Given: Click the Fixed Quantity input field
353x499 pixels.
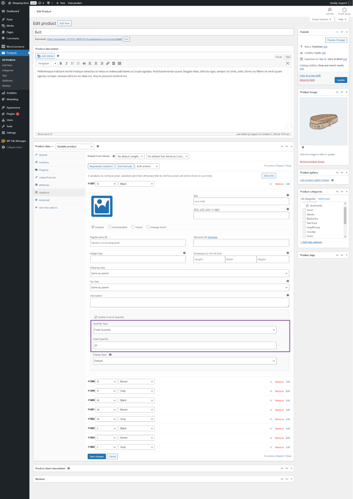Looking at the screenshot, I should (x=184, y=345).
